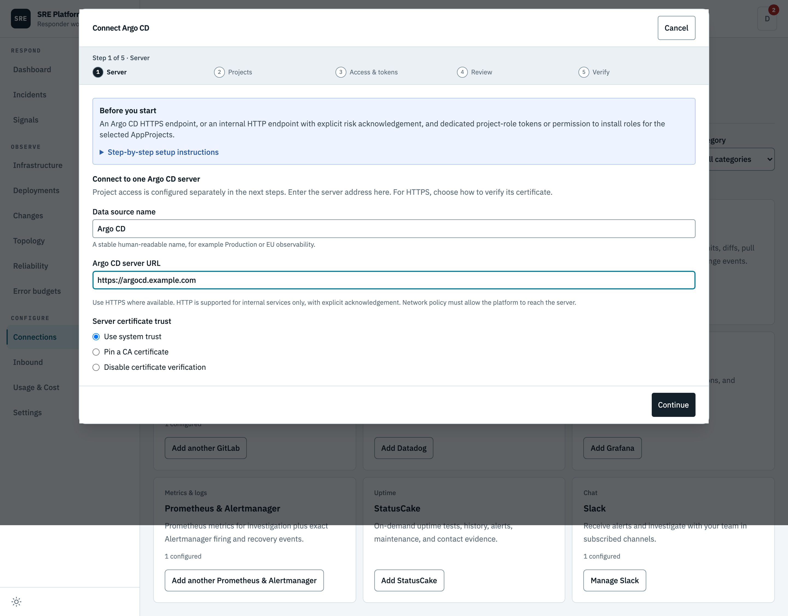
Task: Click the Server certificate trust label
Action: coord(132,321)
